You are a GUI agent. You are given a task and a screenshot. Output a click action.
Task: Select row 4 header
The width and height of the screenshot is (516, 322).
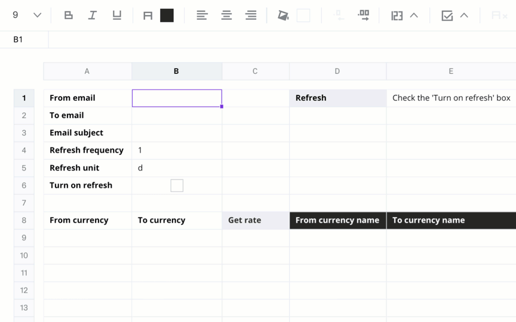point(24,150)
